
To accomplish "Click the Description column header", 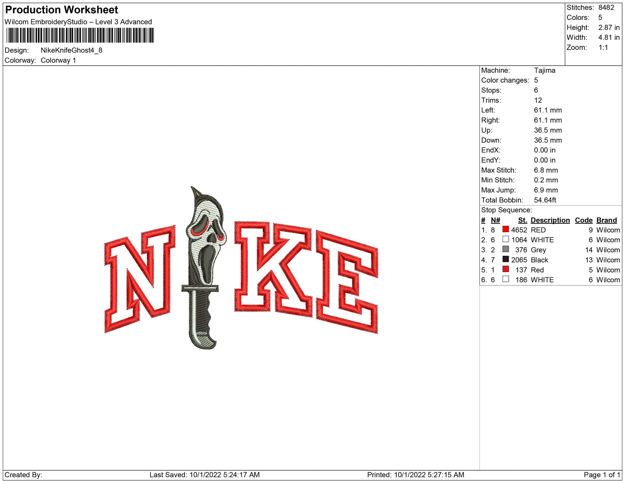I will click(x=550, y=220).
